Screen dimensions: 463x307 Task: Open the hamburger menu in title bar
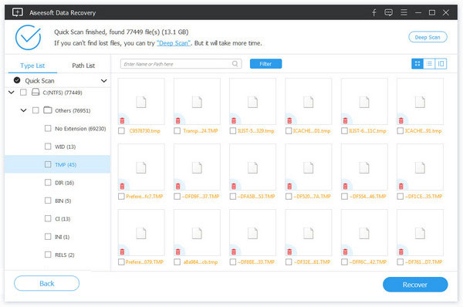pos(404,12)
